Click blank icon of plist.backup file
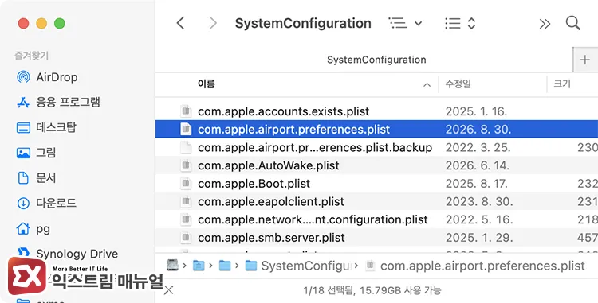 [x=186, y=147]
